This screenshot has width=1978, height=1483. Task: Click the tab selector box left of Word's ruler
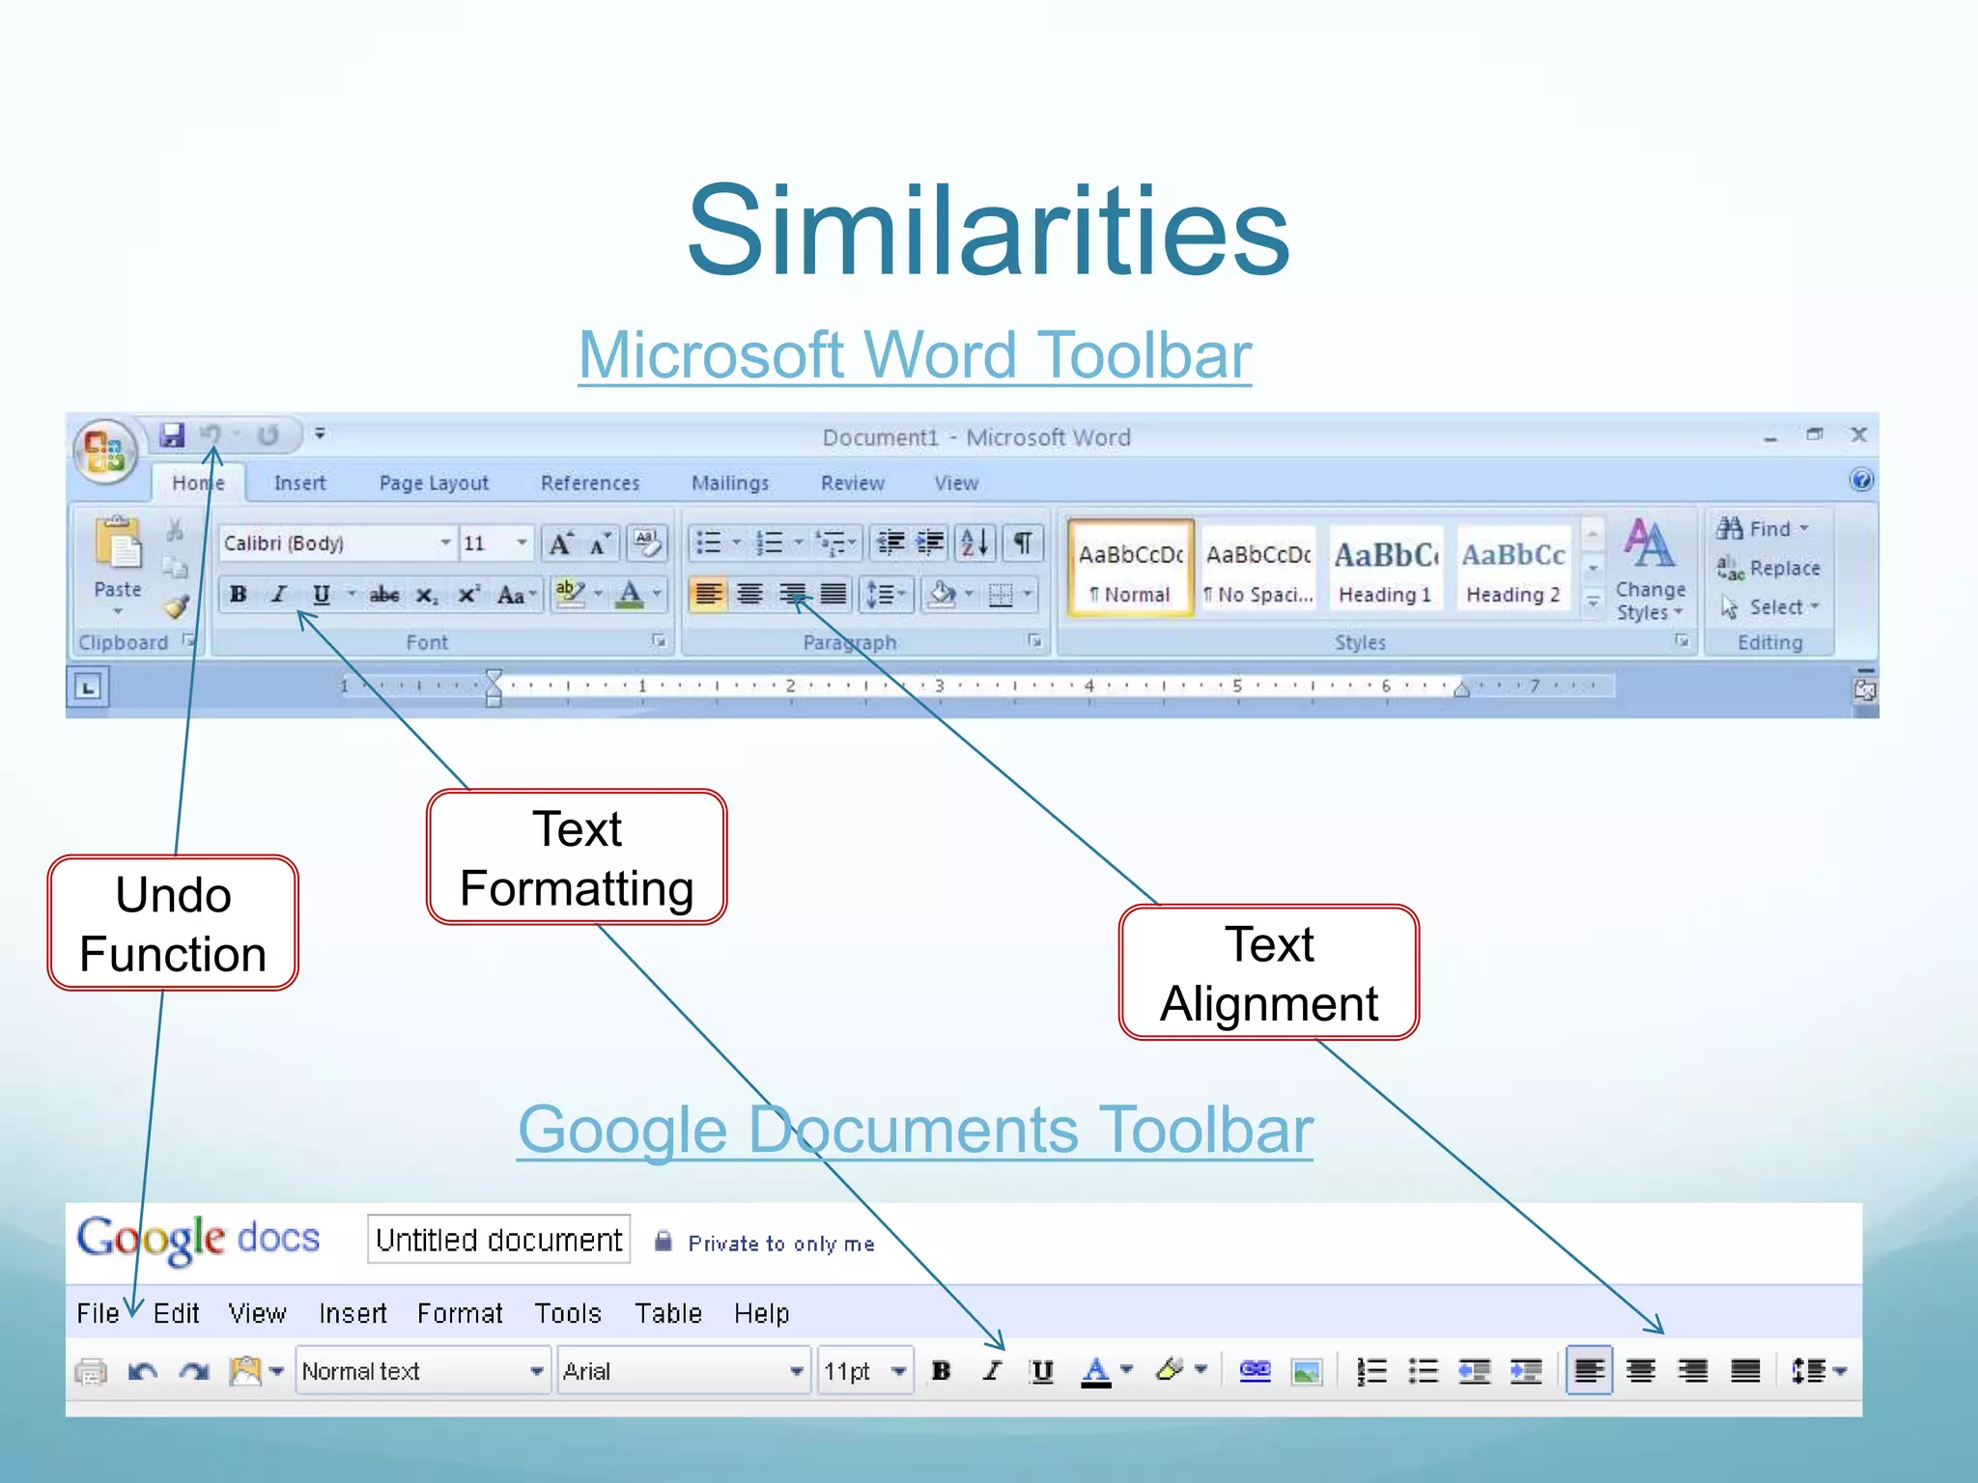pyautogui.click(x=88, y=687)
